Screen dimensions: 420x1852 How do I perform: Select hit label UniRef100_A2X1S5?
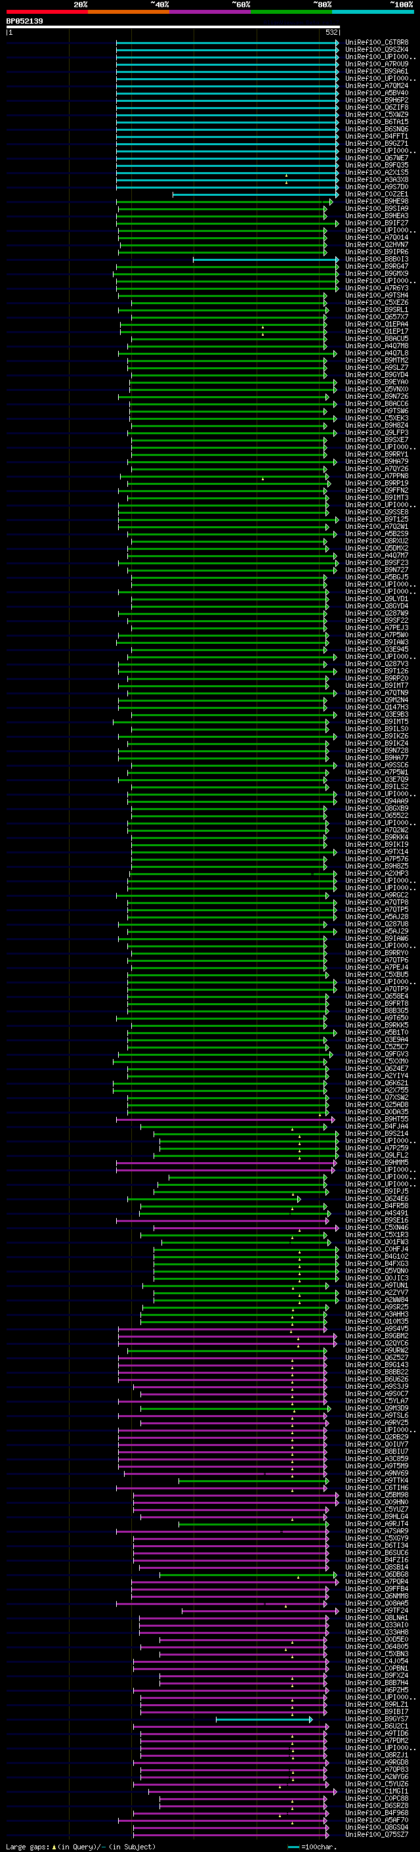pos(377,173)
